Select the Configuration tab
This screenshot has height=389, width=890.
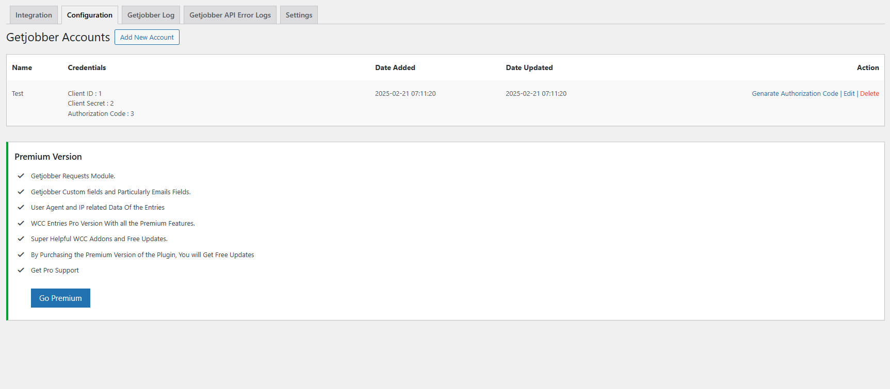[90, 15]
